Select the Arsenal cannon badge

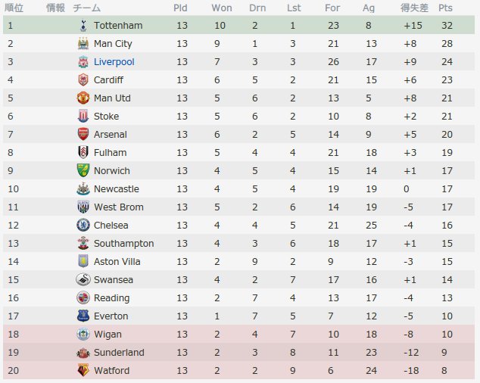pos(83,135)
